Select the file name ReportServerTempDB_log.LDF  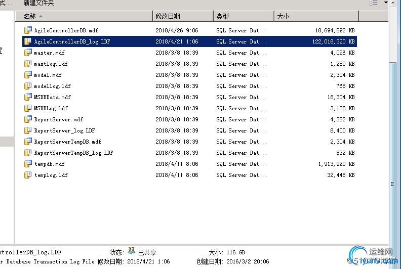click(73, 153)
